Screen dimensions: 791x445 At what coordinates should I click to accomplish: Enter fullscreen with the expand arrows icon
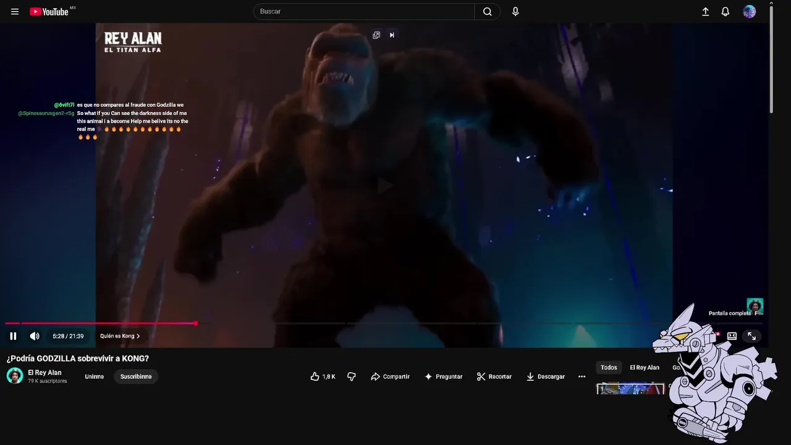click(751, 336)
